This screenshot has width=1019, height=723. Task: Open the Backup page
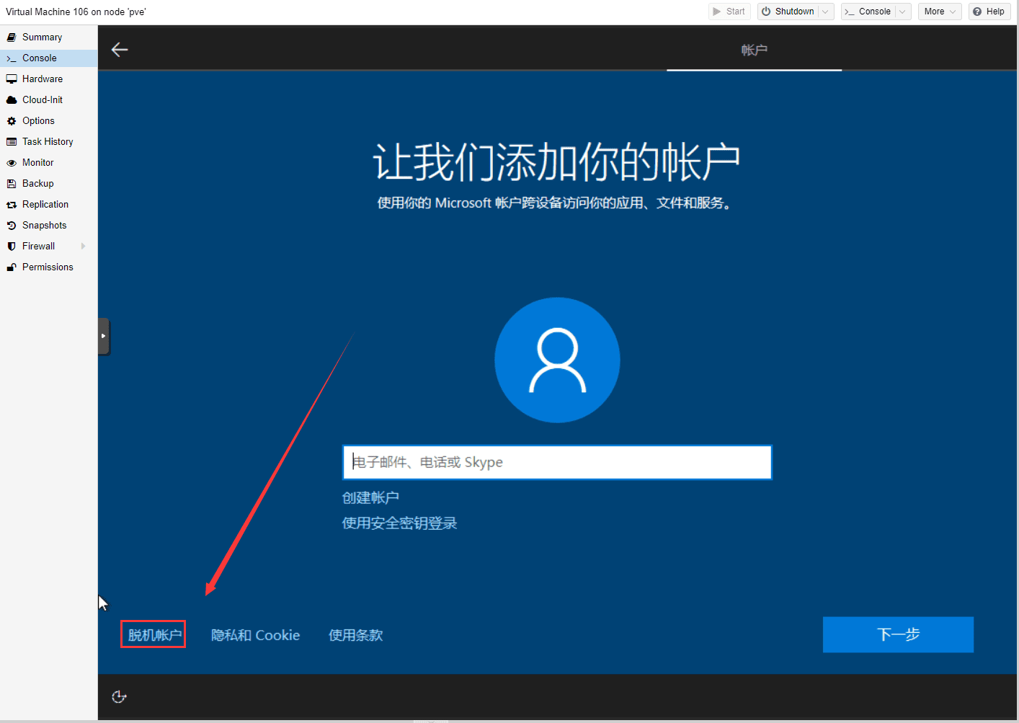(x=37, y=184)
